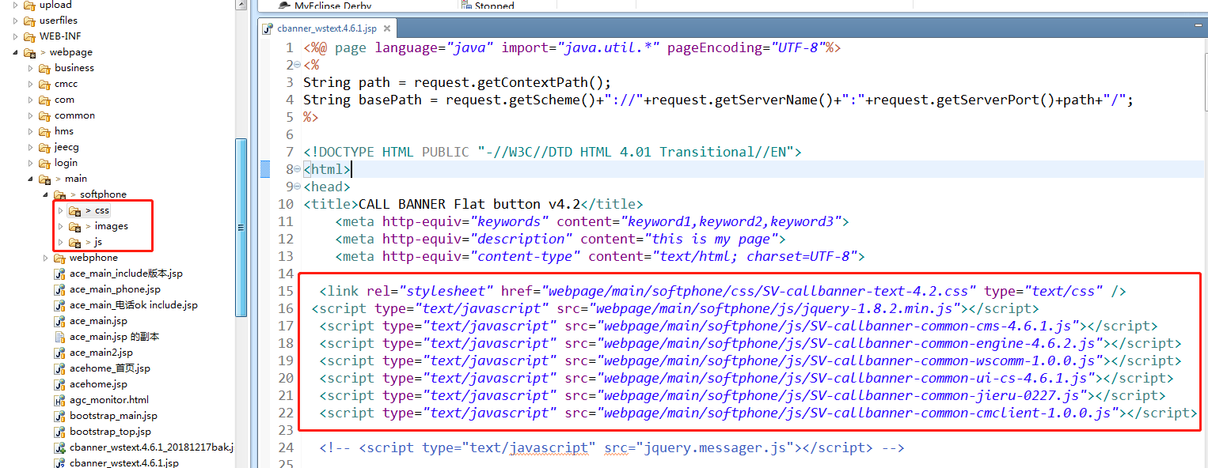Click ace_main.jsp 的副本 file icon
The height and width of the screenshot is (468, 1208).
point(59,337)
